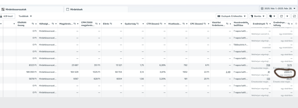Viewport: 298px width, 108px height.
Task: Click frequency value 3,14
Action: 142,72
